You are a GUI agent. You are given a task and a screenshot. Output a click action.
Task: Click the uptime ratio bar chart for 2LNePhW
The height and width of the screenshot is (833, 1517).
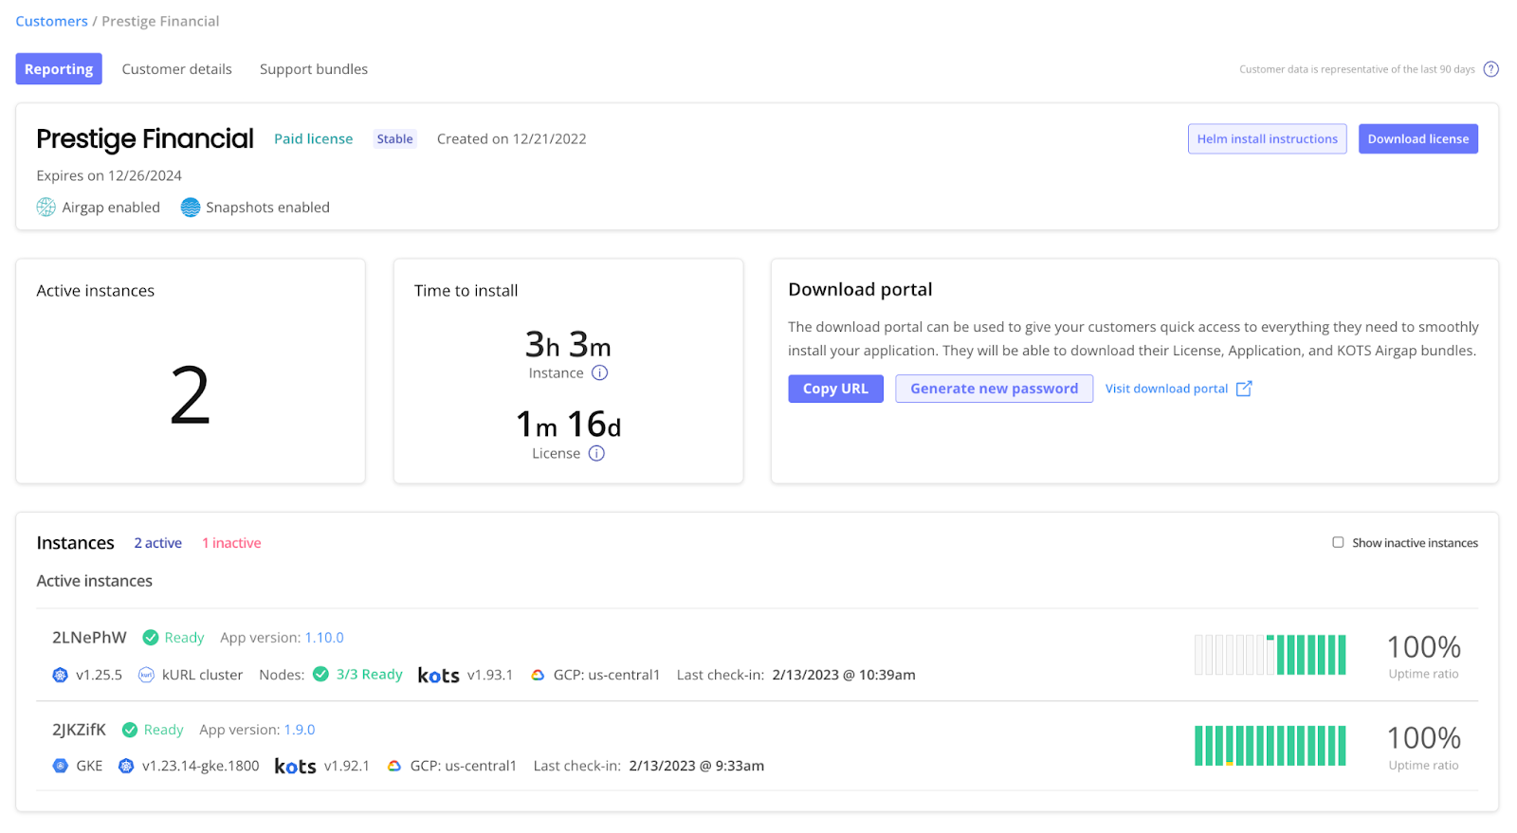pyautogui.click(x=1270, y=654)
